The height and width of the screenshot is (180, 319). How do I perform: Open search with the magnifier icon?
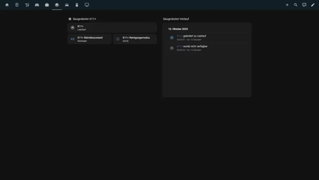(296, 5)
